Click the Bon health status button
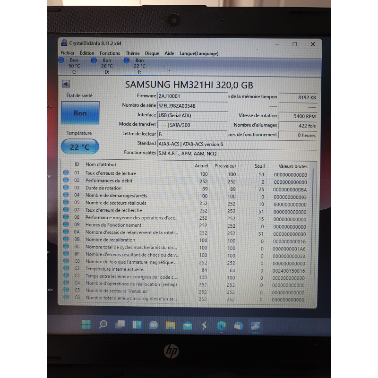Image resolution: width=378 pixels, height=378 pixels. (80, 113)
